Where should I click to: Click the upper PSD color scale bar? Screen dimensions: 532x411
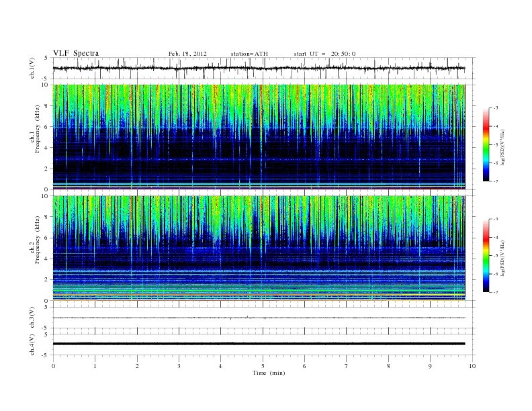coord(486,145)
